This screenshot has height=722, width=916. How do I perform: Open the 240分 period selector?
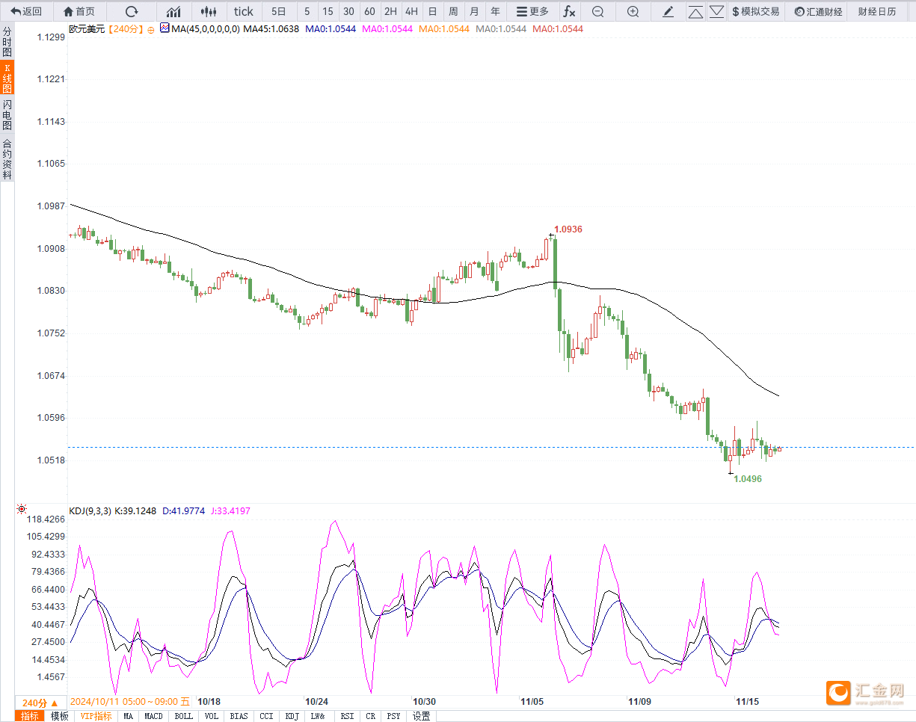click(x=40, y=703)
